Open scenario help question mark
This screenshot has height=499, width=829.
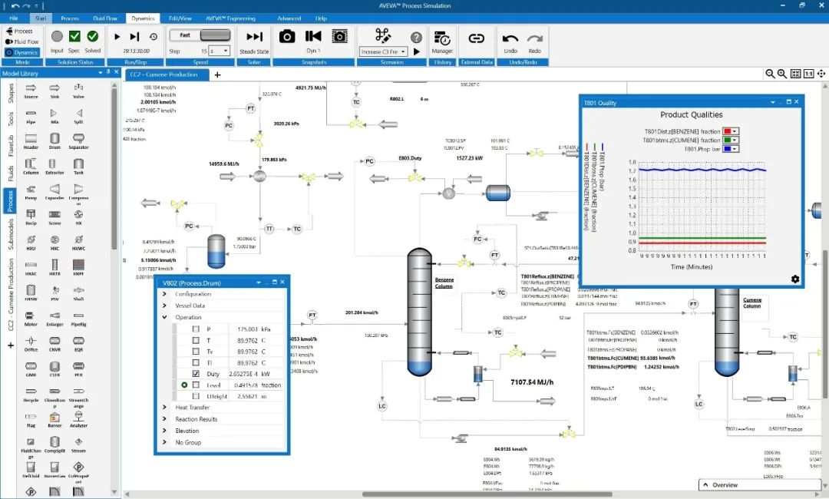[x=416, y=37]
